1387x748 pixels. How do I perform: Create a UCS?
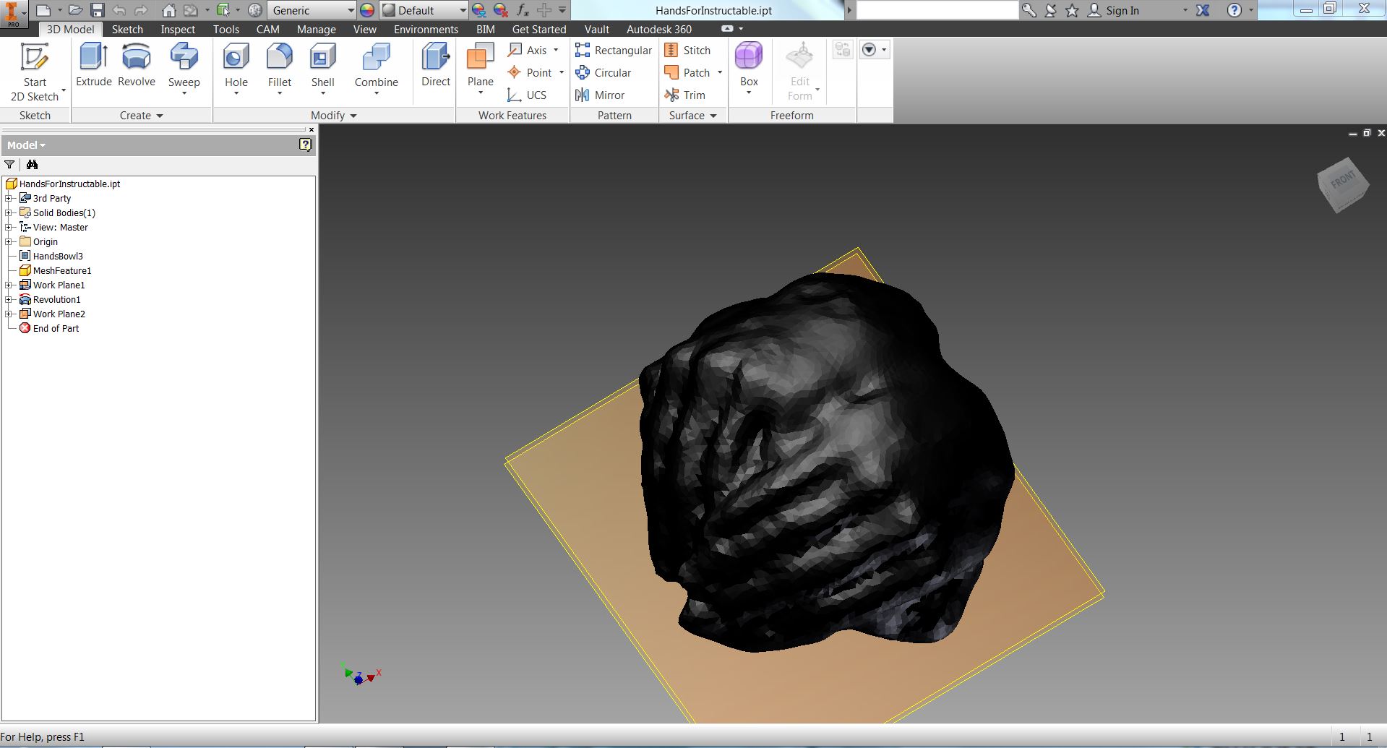coord(527,95)
